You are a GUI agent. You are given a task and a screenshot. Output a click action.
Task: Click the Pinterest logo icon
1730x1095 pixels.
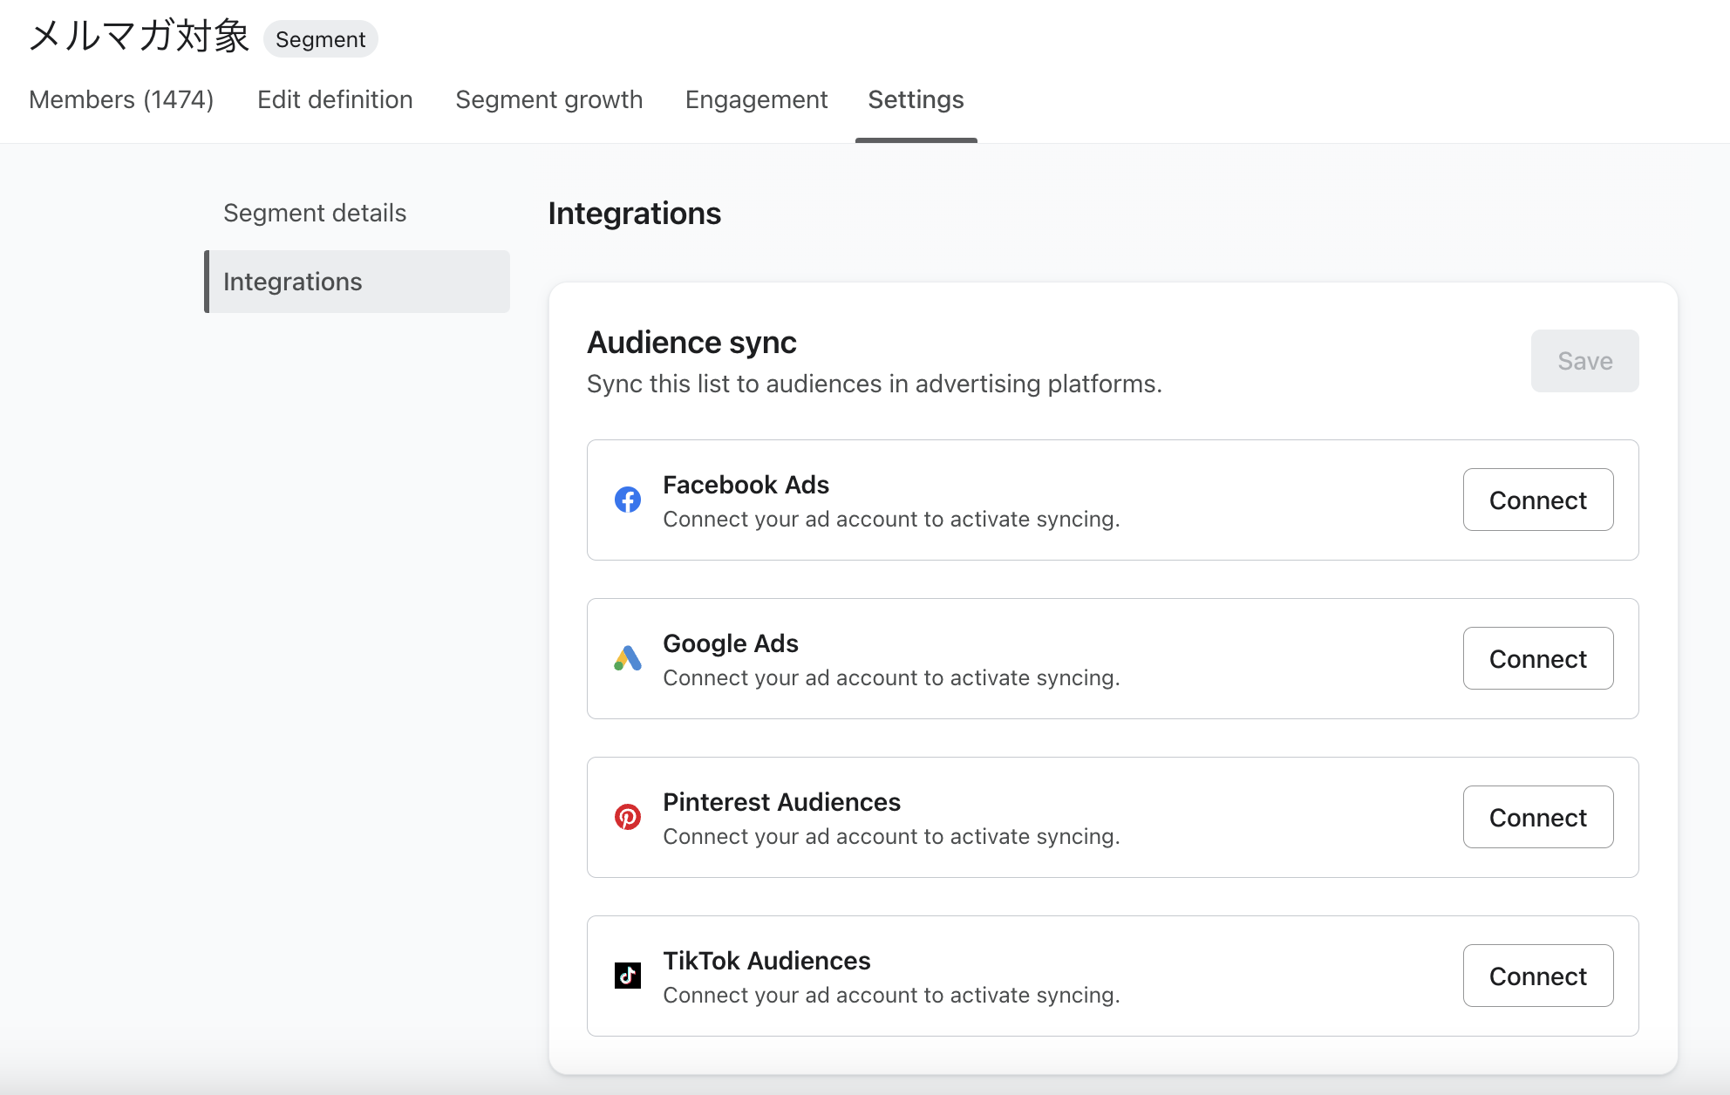pos(628,817)
